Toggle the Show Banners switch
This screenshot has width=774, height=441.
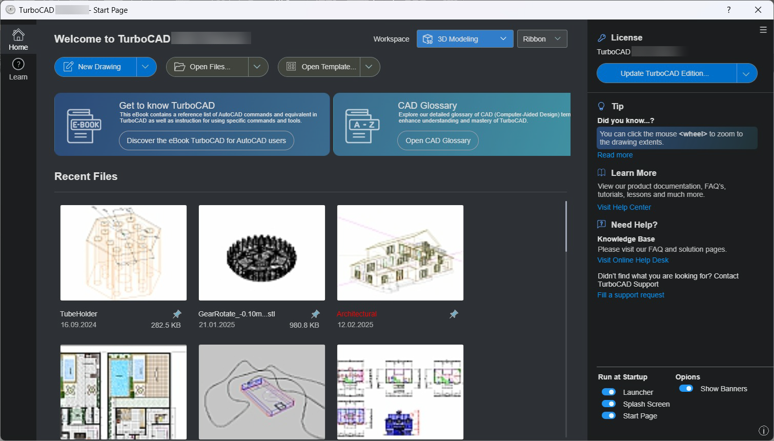(686, 388)
